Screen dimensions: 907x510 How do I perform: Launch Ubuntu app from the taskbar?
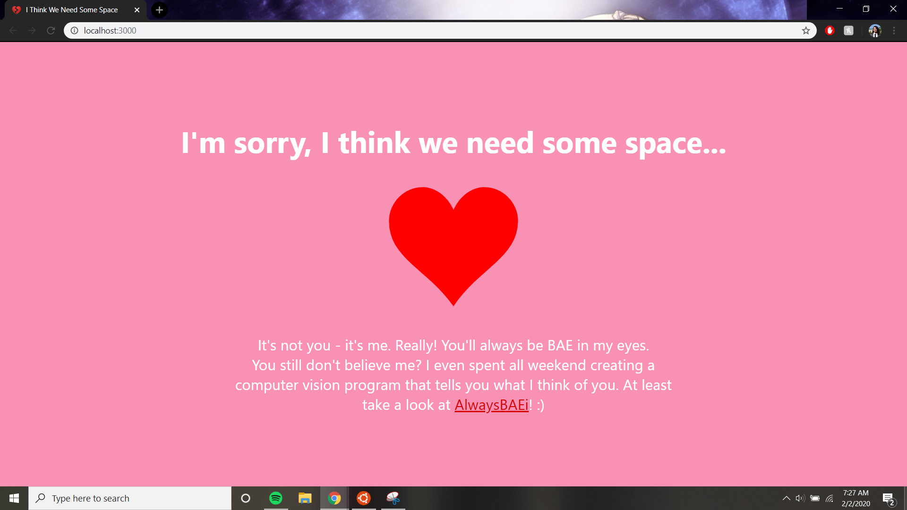(364, 498)
